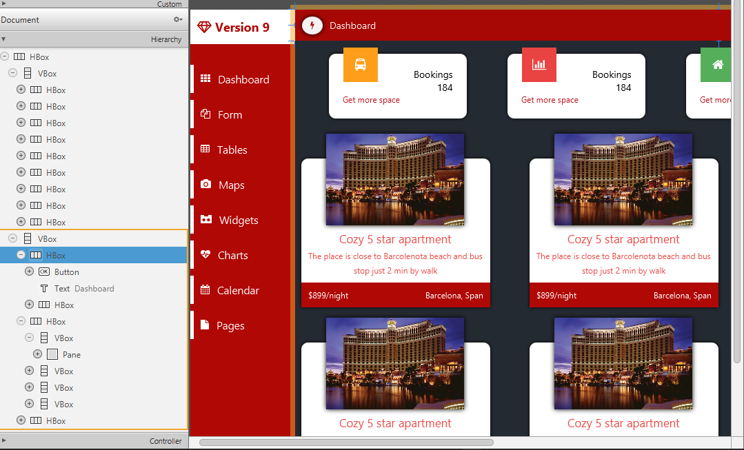Click the Maps camera icon
This screenshot has height=450, width=744.
click(x=205, y=185)
